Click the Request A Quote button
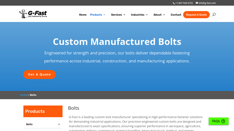This screenshot has height=131, width=234. click(196, 15)
